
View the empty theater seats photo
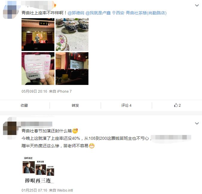72,69
